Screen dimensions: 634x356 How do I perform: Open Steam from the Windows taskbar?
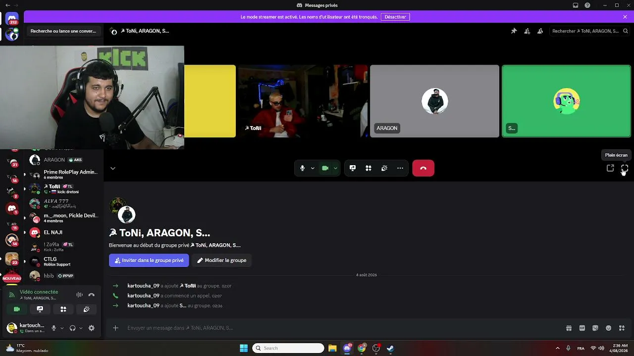tap(390, 348)
